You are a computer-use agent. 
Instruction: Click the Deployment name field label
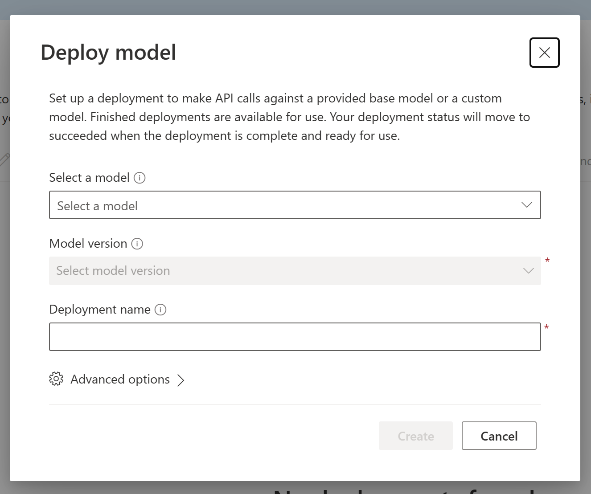coord(100,310)
